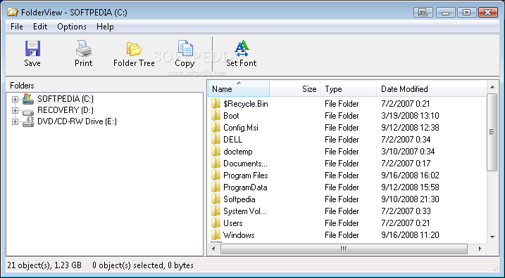Expand the RECOVERY (D:) tree node
The image size is (505, 278).
(x=15, y=110)
